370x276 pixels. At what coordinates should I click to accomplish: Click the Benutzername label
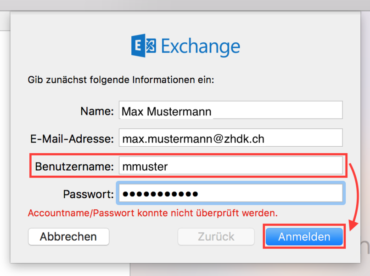click(74, 166)
